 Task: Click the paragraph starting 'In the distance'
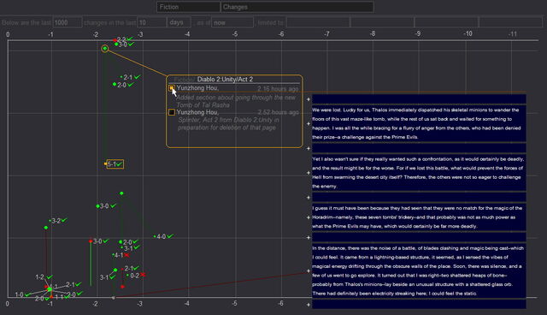419,270
